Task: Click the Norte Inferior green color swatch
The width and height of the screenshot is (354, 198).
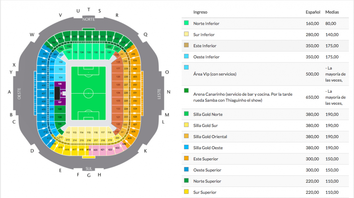Action: click(x=186, y=23)
